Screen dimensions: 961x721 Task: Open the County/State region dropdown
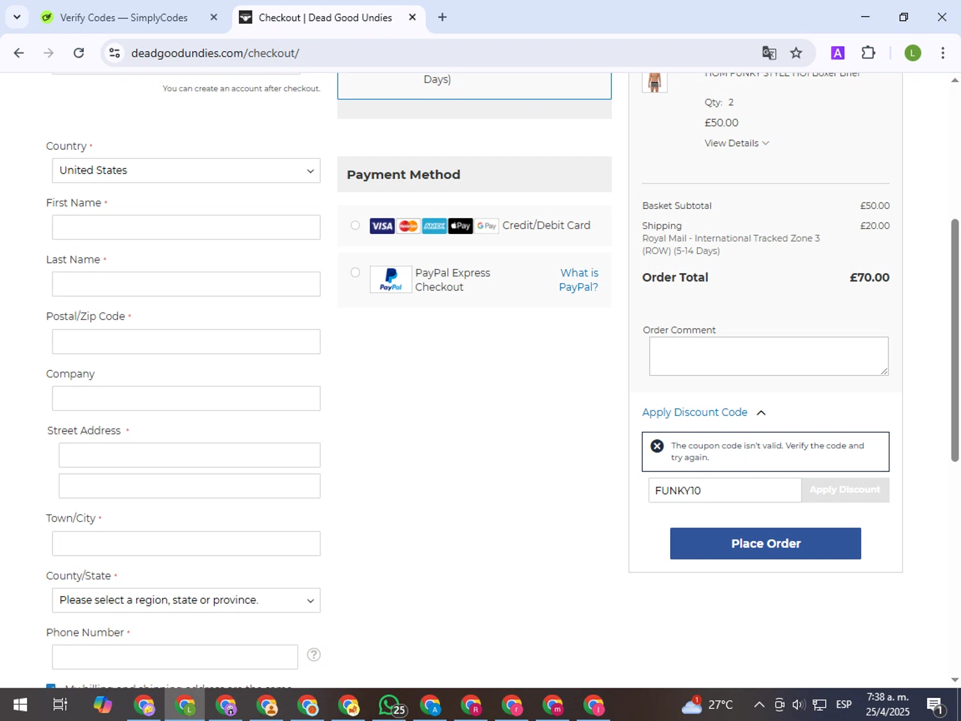point(186,601)
